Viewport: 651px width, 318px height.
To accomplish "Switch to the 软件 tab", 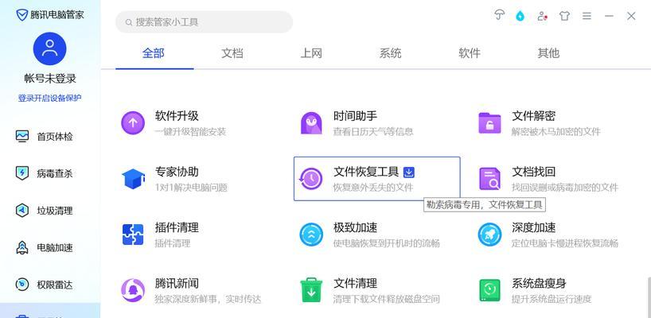I will pos(470,53).
